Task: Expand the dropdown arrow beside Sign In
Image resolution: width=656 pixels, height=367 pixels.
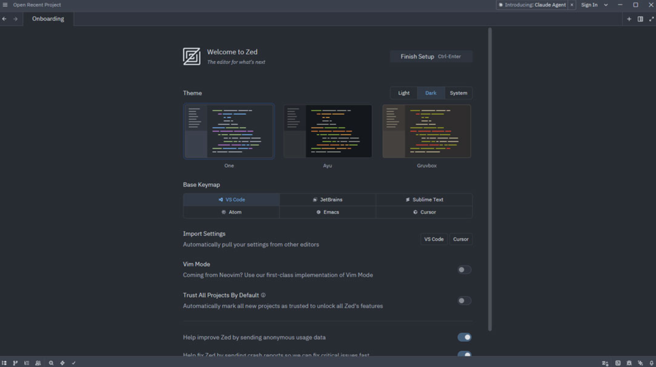Action: pyautogui.click(x=606, y=5)
